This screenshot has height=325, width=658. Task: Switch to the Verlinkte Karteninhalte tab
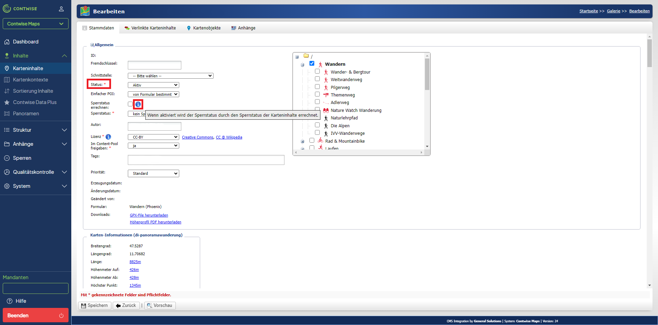point(150,28)
